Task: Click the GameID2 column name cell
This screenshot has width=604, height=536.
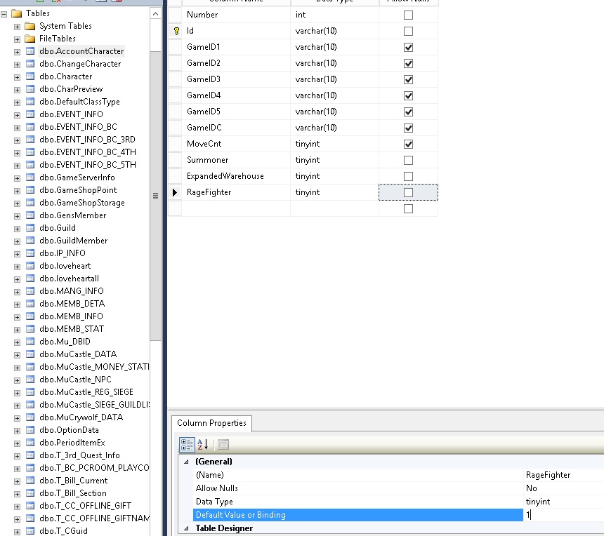Action: click(236, 63)
